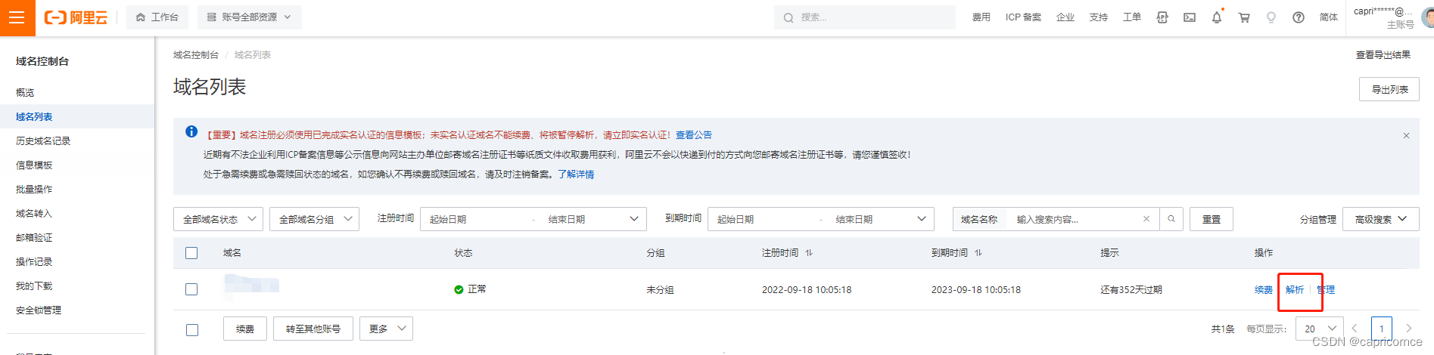The height and width of the screenshot is (355, 1434).
Task: Click the Aliyun logo
Action: point(76,17)
